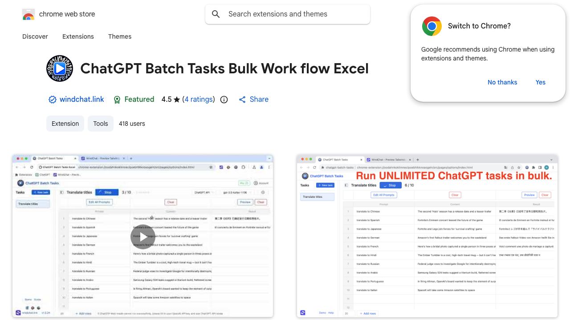Click the Chrome logo in the popup
Image resolution: width=570 pixels, height=320 pixels.
[x=432, y=26]
